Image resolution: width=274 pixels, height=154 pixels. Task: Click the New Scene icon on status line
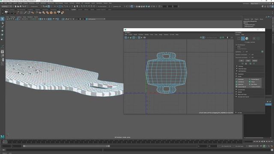(15, 6)
